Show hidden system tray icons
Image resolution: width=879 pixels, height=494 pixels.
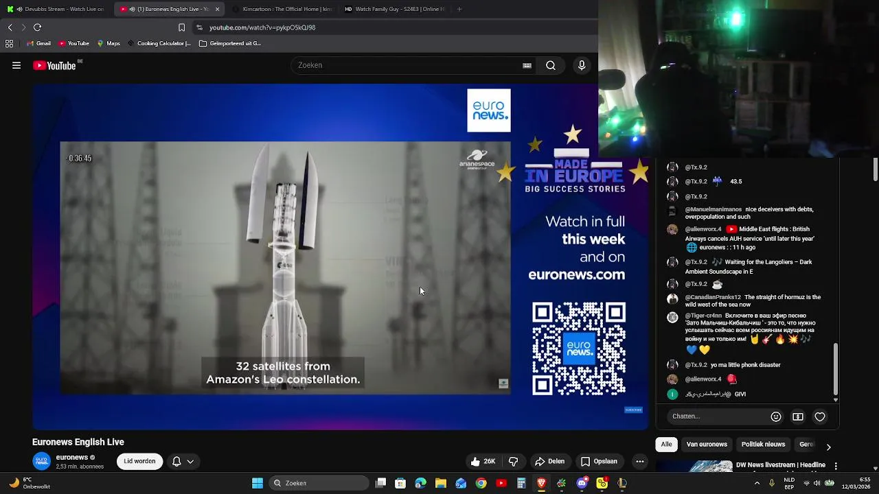(x=757, y=483)
